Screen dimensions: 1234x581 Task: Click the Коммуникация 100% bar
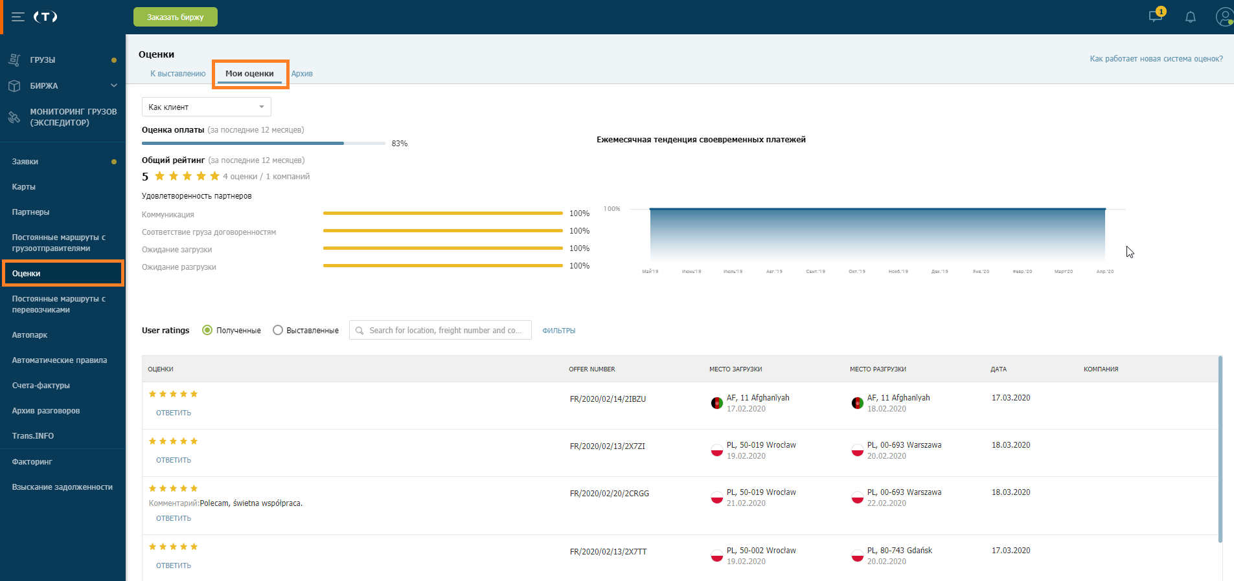point(443,213)
